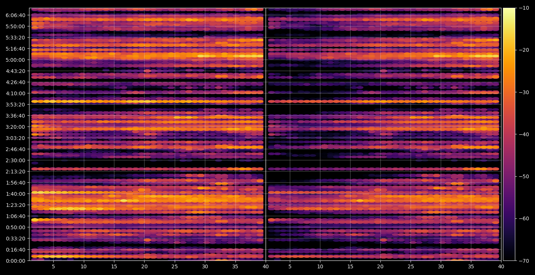
Task: Click the 2:30:00 y-axis tick label
Action: pos(16,160)
